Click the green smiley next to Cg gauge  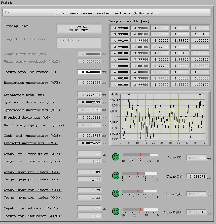(x=116, y=175)
